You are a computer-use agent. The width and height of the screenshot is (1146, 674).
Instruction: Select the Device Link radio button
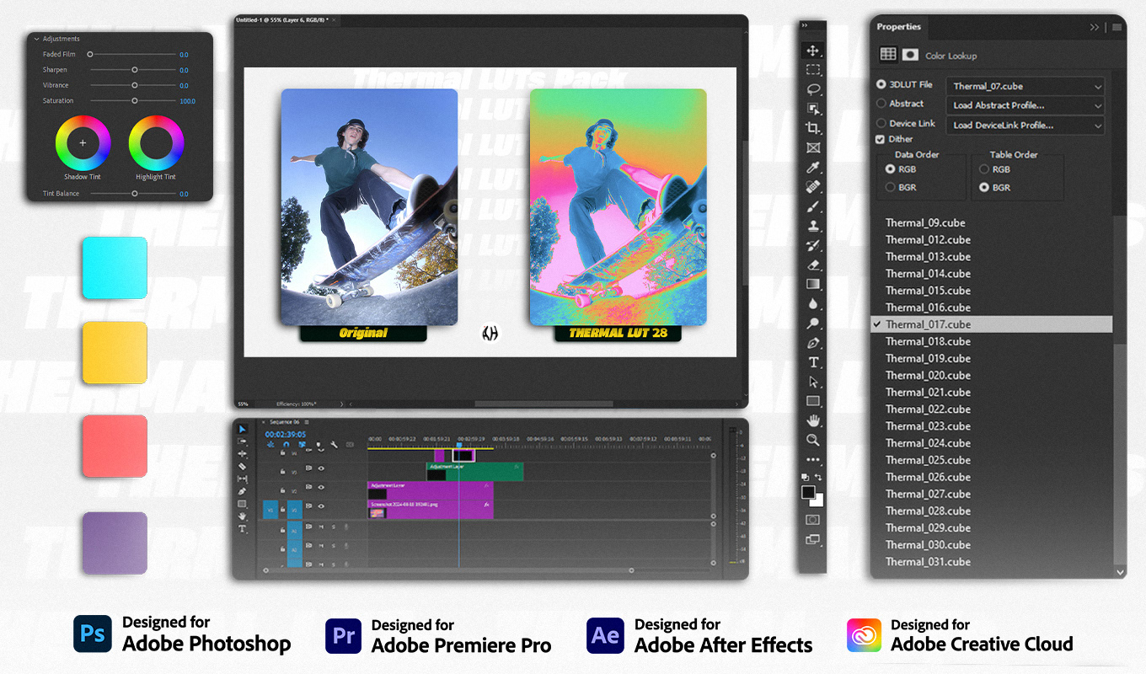tap(881, 123)
